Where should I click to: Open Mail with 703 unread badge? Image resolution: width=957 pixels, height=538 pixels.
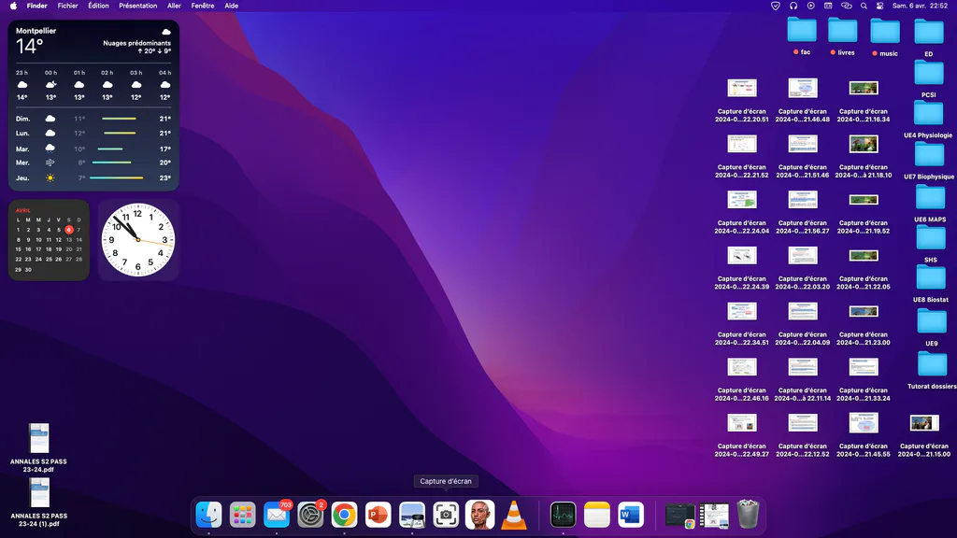(x=277, y=515)
